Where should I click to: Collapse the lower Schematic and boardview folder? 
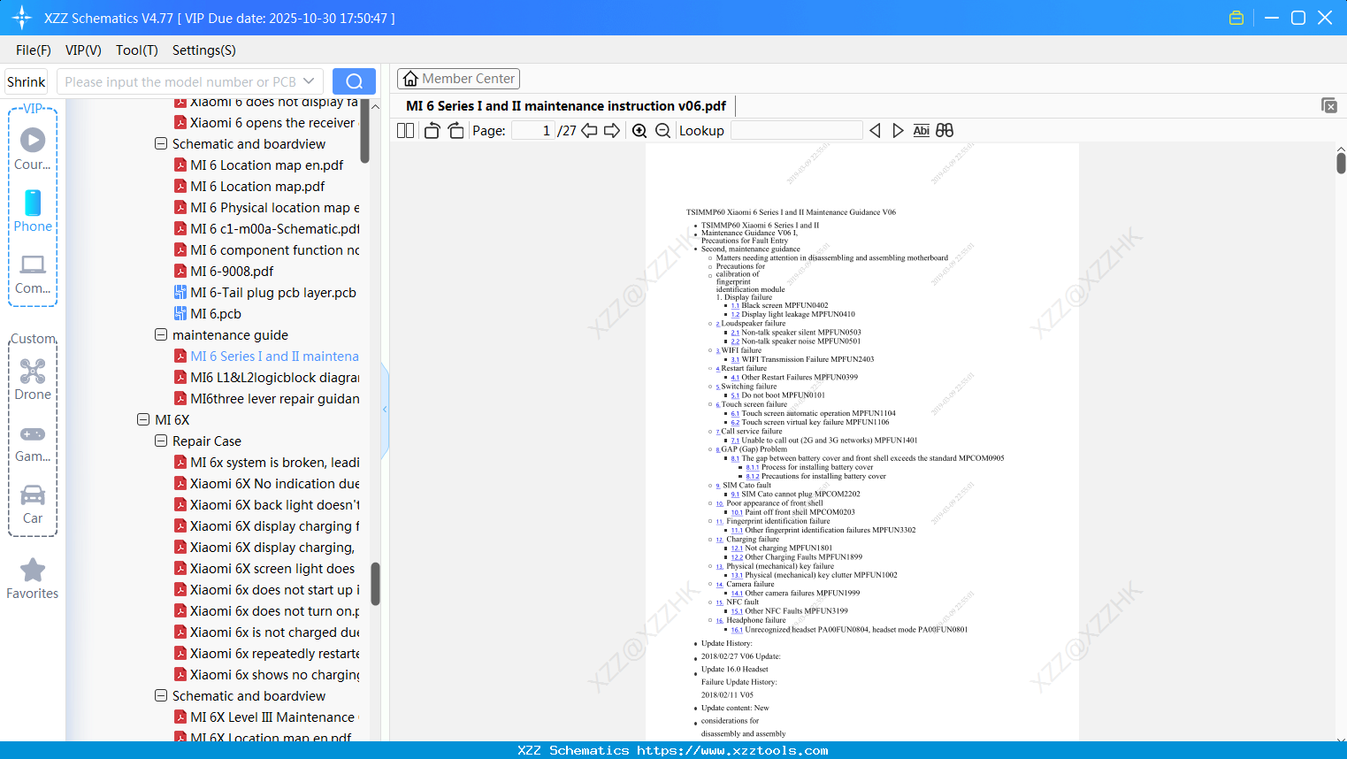(161, 695)
